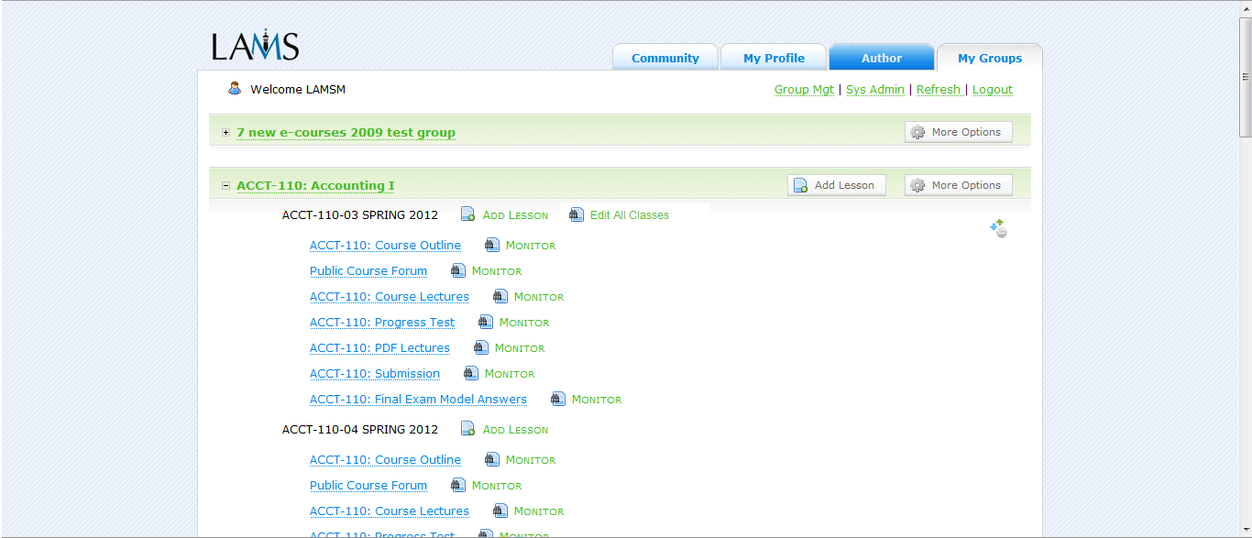Go to the My Profile tab
The image size is (1252, 538).
click(x=774, y=58)
